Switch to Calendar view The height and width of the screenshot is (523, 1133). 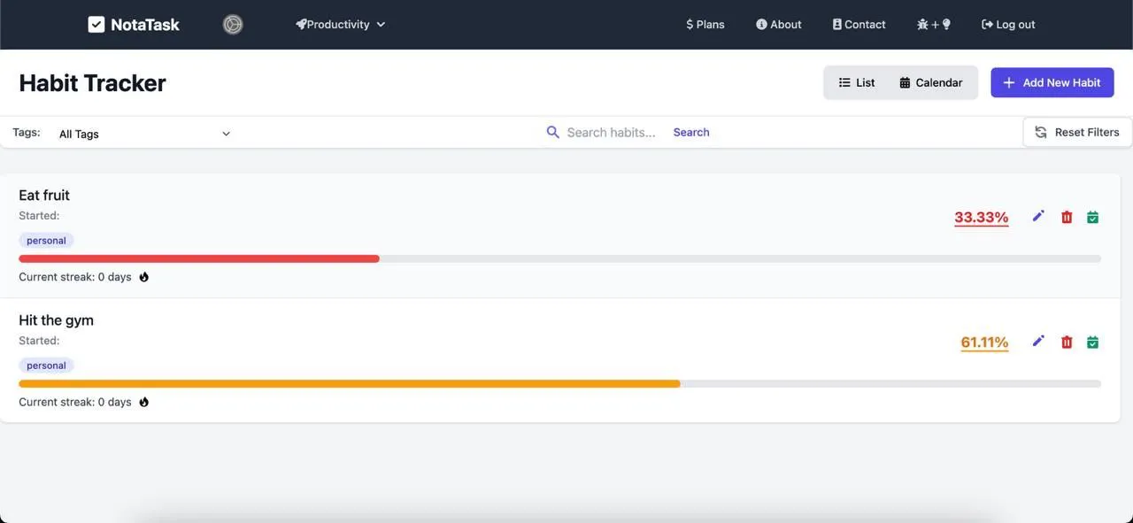point(931,82)
